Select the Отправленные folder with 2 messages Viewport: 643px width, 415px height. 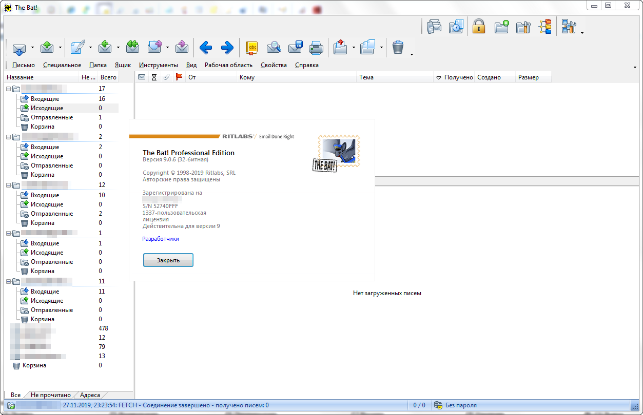click(x=51, y=214)
